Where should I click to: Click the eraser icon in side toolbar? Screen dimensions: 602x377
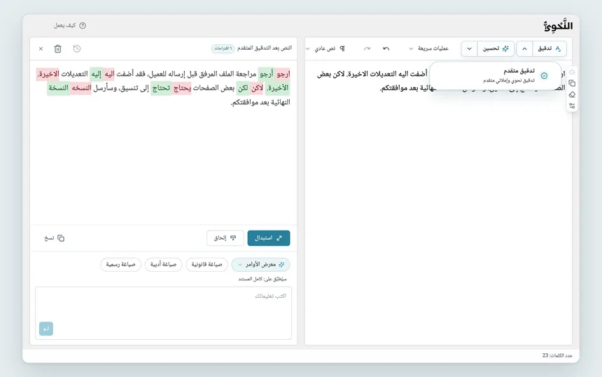572,95
